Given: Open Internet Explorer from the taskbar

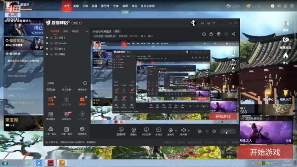Looking at the screenshot, I should [x=27, y=163].
